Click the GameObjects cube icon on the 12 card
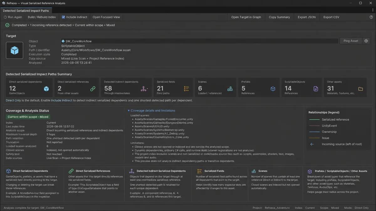 [x=46, y=89]
